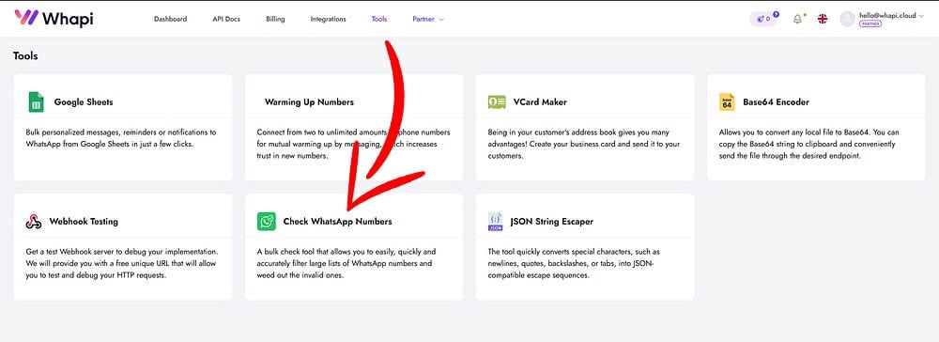Click the JSON String Escaper icon
This screenshot has height=342, width=939.
(x=495, y=221)
